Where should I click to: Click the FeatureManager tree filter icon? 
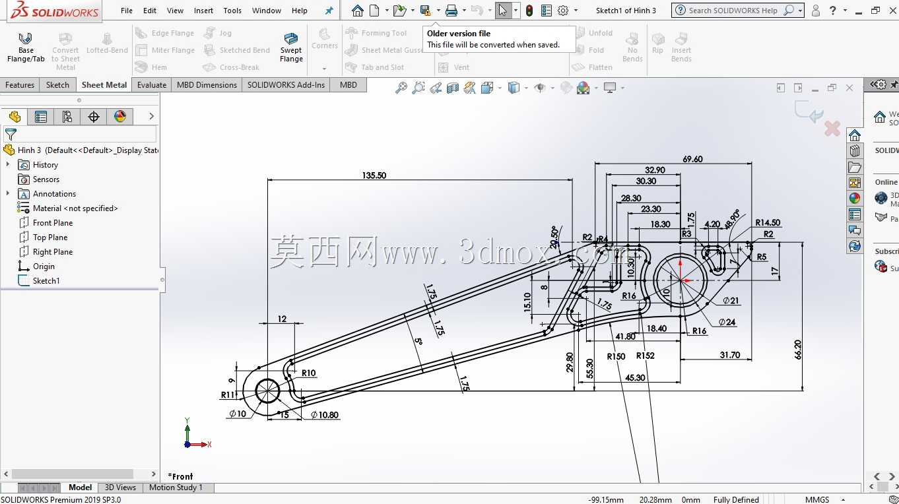[11, 135]
